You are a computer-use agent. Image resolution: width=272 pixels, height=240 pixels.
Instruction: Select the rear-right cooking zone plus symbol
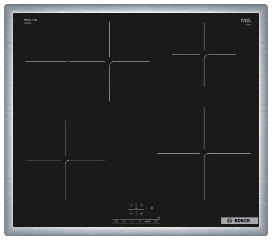click(141, 205)
